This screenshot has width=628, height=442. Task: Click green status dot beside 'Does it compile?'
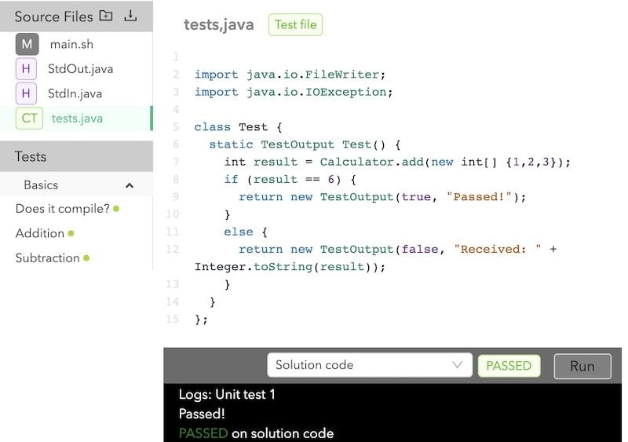tap(116, 209)
